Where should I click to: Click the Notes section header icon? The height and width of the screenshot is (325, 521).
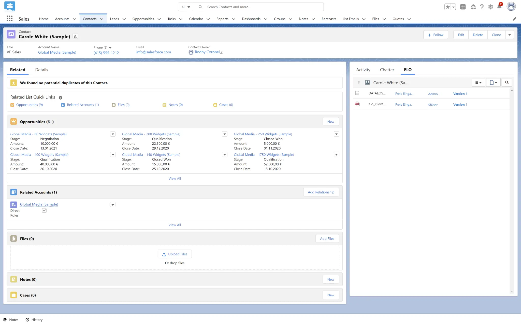click(13, 279)
